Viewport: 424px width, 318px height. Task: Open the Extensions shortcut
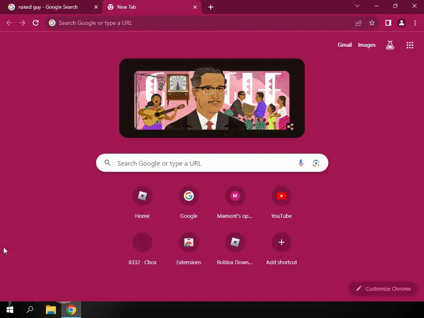189,249
